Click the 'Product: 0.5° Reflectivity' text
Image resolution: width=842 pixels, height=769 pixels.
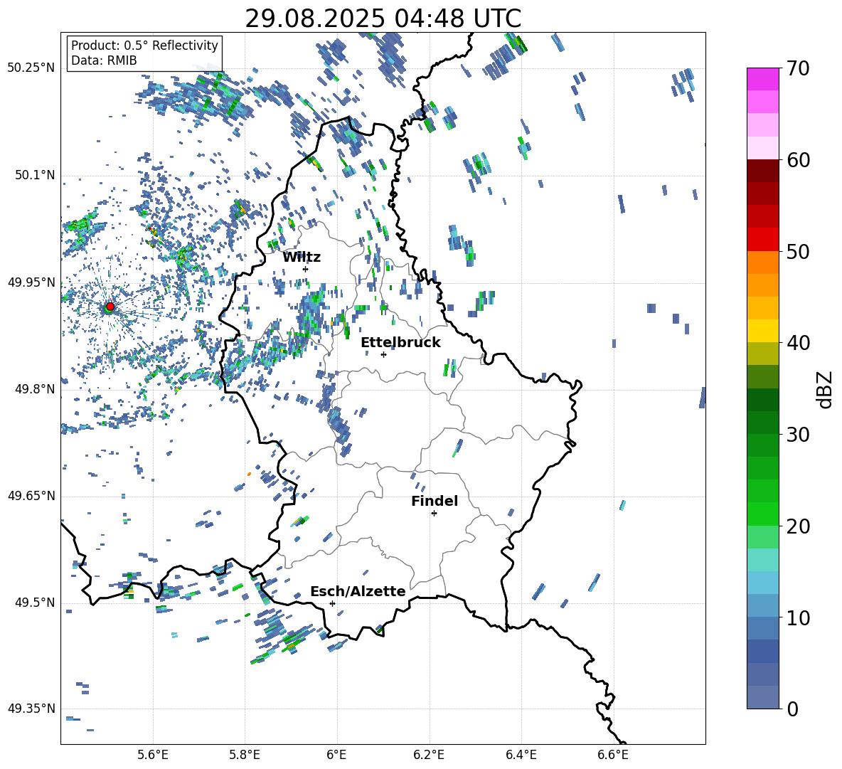144,45
